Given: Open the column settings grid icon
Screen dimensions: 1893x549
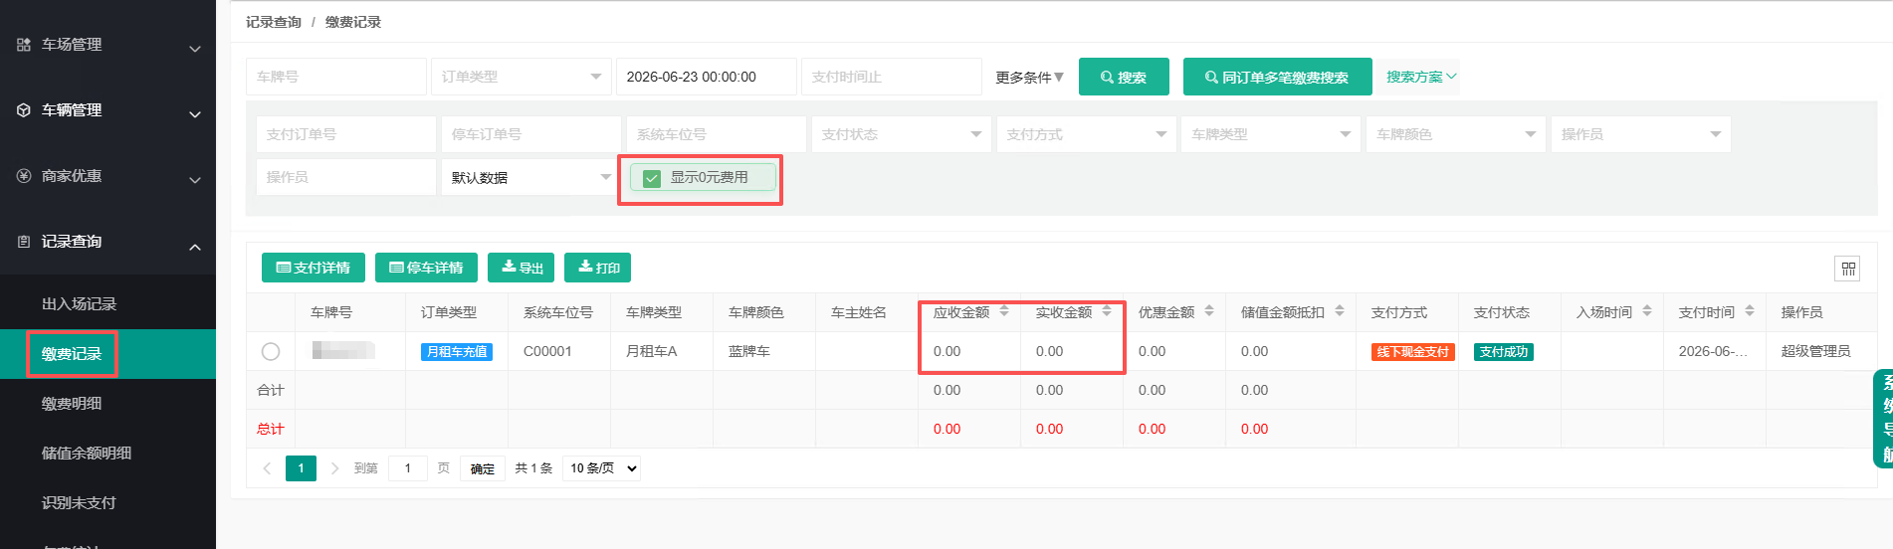Looking at the screenshot, I should click(1847, 269).
